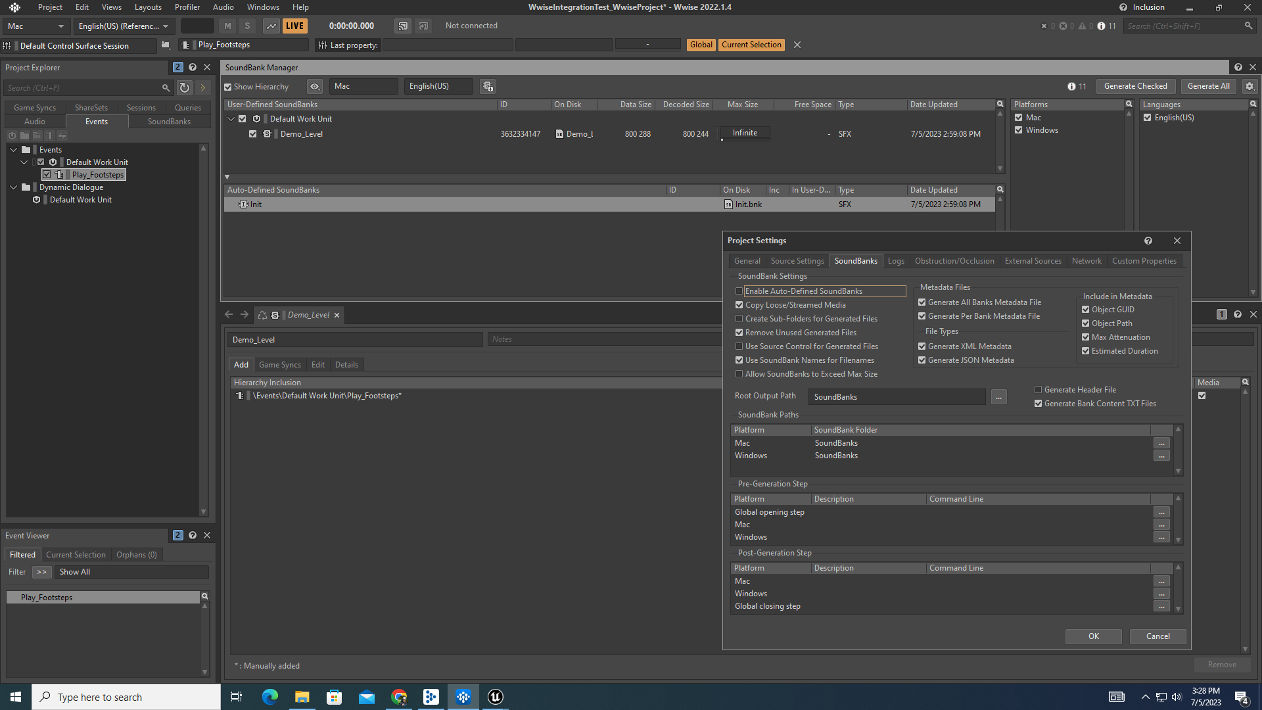This screenshot has height=710, width=1262.
Task: Open Unreal Engine from the taskbar
Action: [x=496, y=697]
